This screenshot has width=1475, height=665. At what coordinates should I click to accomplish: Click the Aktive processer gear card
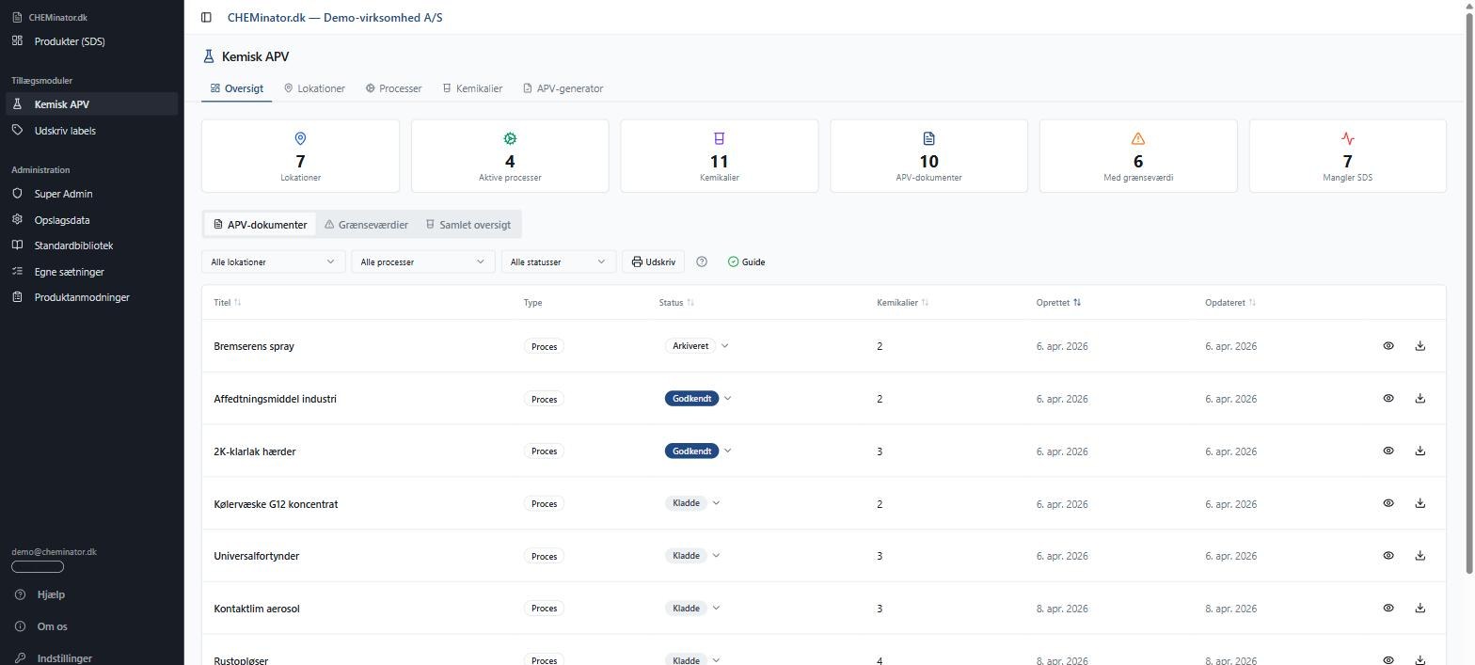pyautogui.click(x=510, y=156)
